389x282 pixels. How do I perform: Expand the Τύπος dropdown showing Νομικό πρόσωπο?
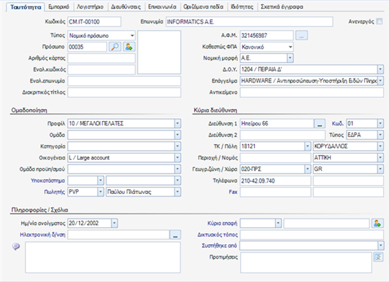click(132, 35)
